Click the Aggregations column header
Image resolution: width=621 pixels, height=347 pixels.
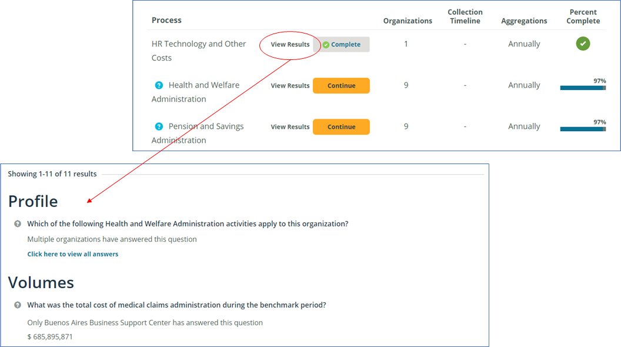(x=524, y=21)
